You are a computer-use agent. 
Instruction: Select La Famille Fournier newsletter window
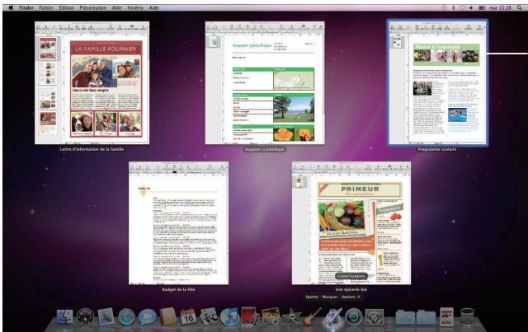92,82
